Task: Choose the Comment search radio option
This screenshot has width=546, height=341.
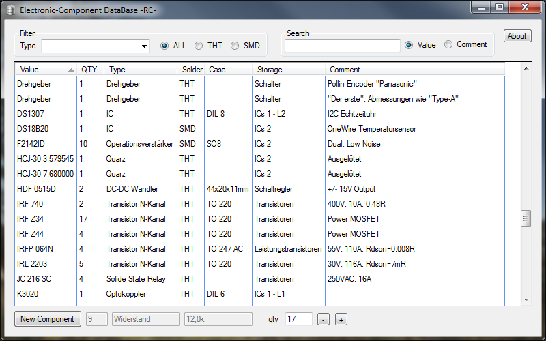Action: [448, 44]
